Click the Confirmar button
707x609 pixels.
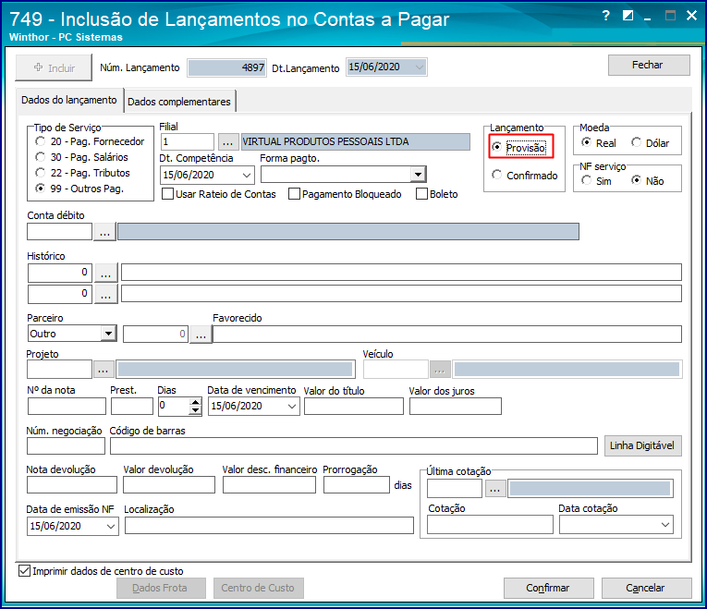coord(548,588)
